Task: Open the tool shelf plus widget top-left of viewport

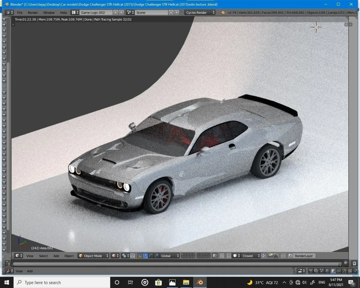Action: coord(13,25)
